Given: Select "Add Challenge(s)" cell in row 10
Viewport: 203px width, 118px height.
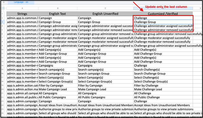Looking at the screenshot, I should pyautogui.click(x=163, y=50).
